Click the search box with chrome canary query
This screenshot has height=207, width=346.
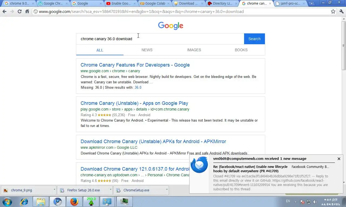click(160, 39)
